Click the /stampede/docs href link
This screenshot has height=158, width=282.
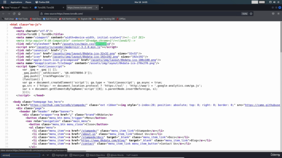(x=93, y=137)
